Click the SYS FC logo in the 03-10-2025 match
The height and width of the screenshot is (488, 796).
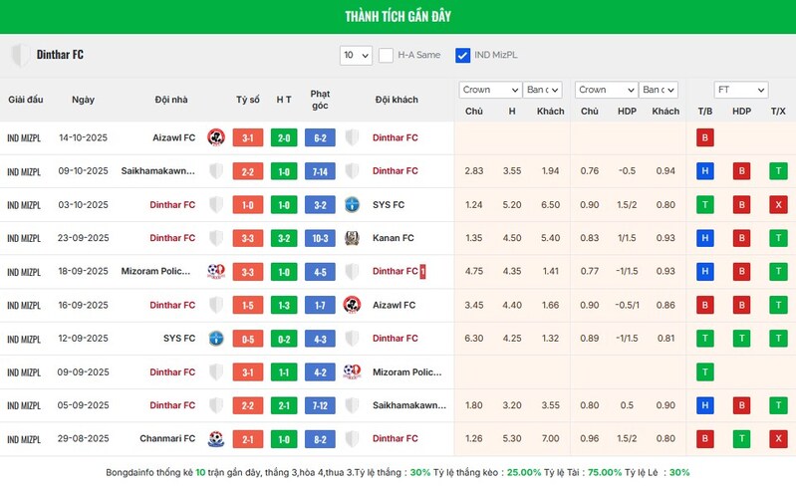point(351,204)
